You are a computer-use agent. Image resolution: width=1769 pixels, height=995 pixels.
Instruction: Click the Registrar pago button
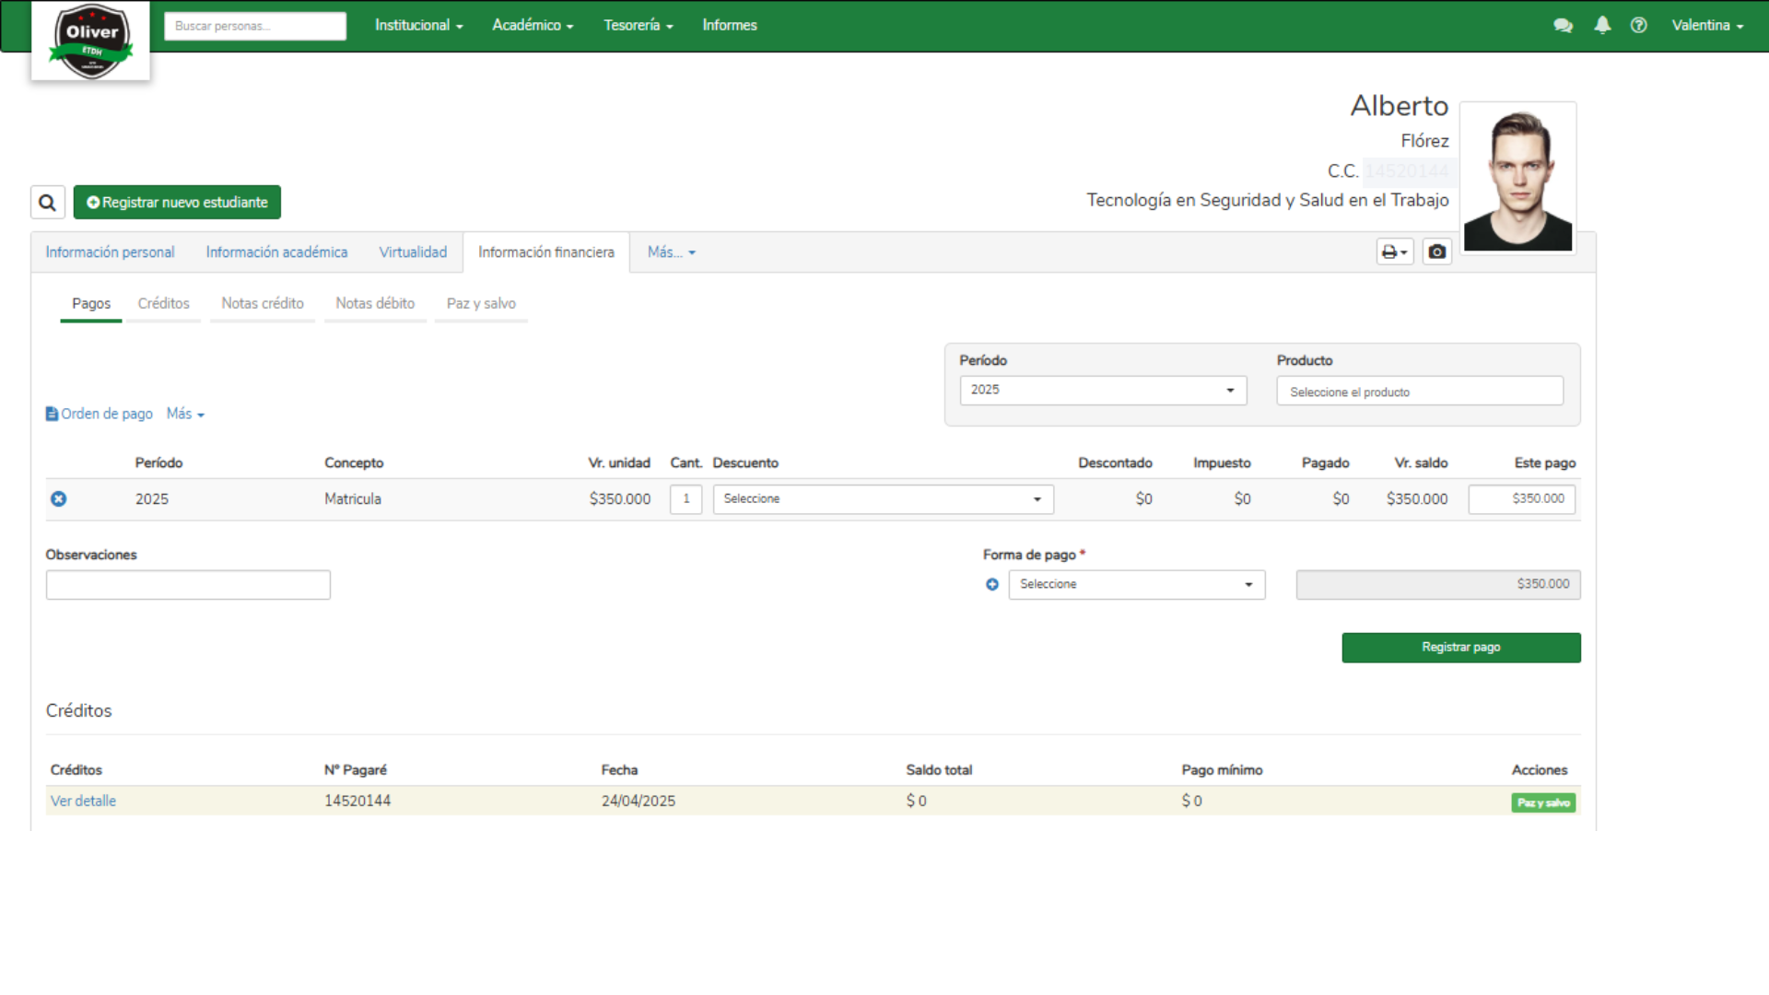pyautogui.click(x=1460, y=647)
